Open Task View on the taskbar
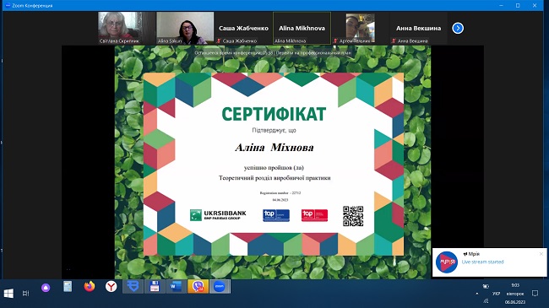549x308 pixels. [25, 294]
